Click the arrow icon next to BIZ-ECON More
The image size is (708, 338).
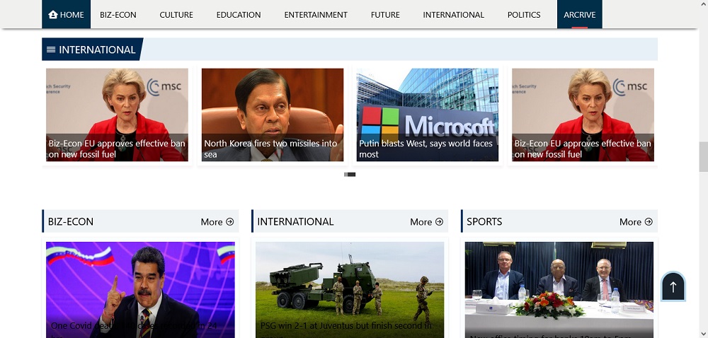click(230, 221)
